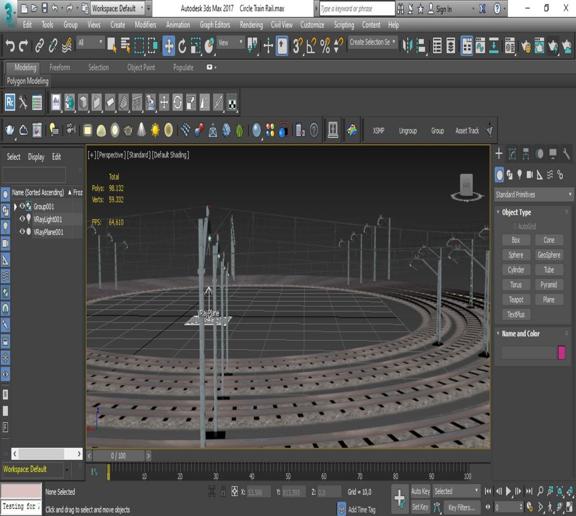Click the Rectangular Selection Region icon

coord(139,46)
